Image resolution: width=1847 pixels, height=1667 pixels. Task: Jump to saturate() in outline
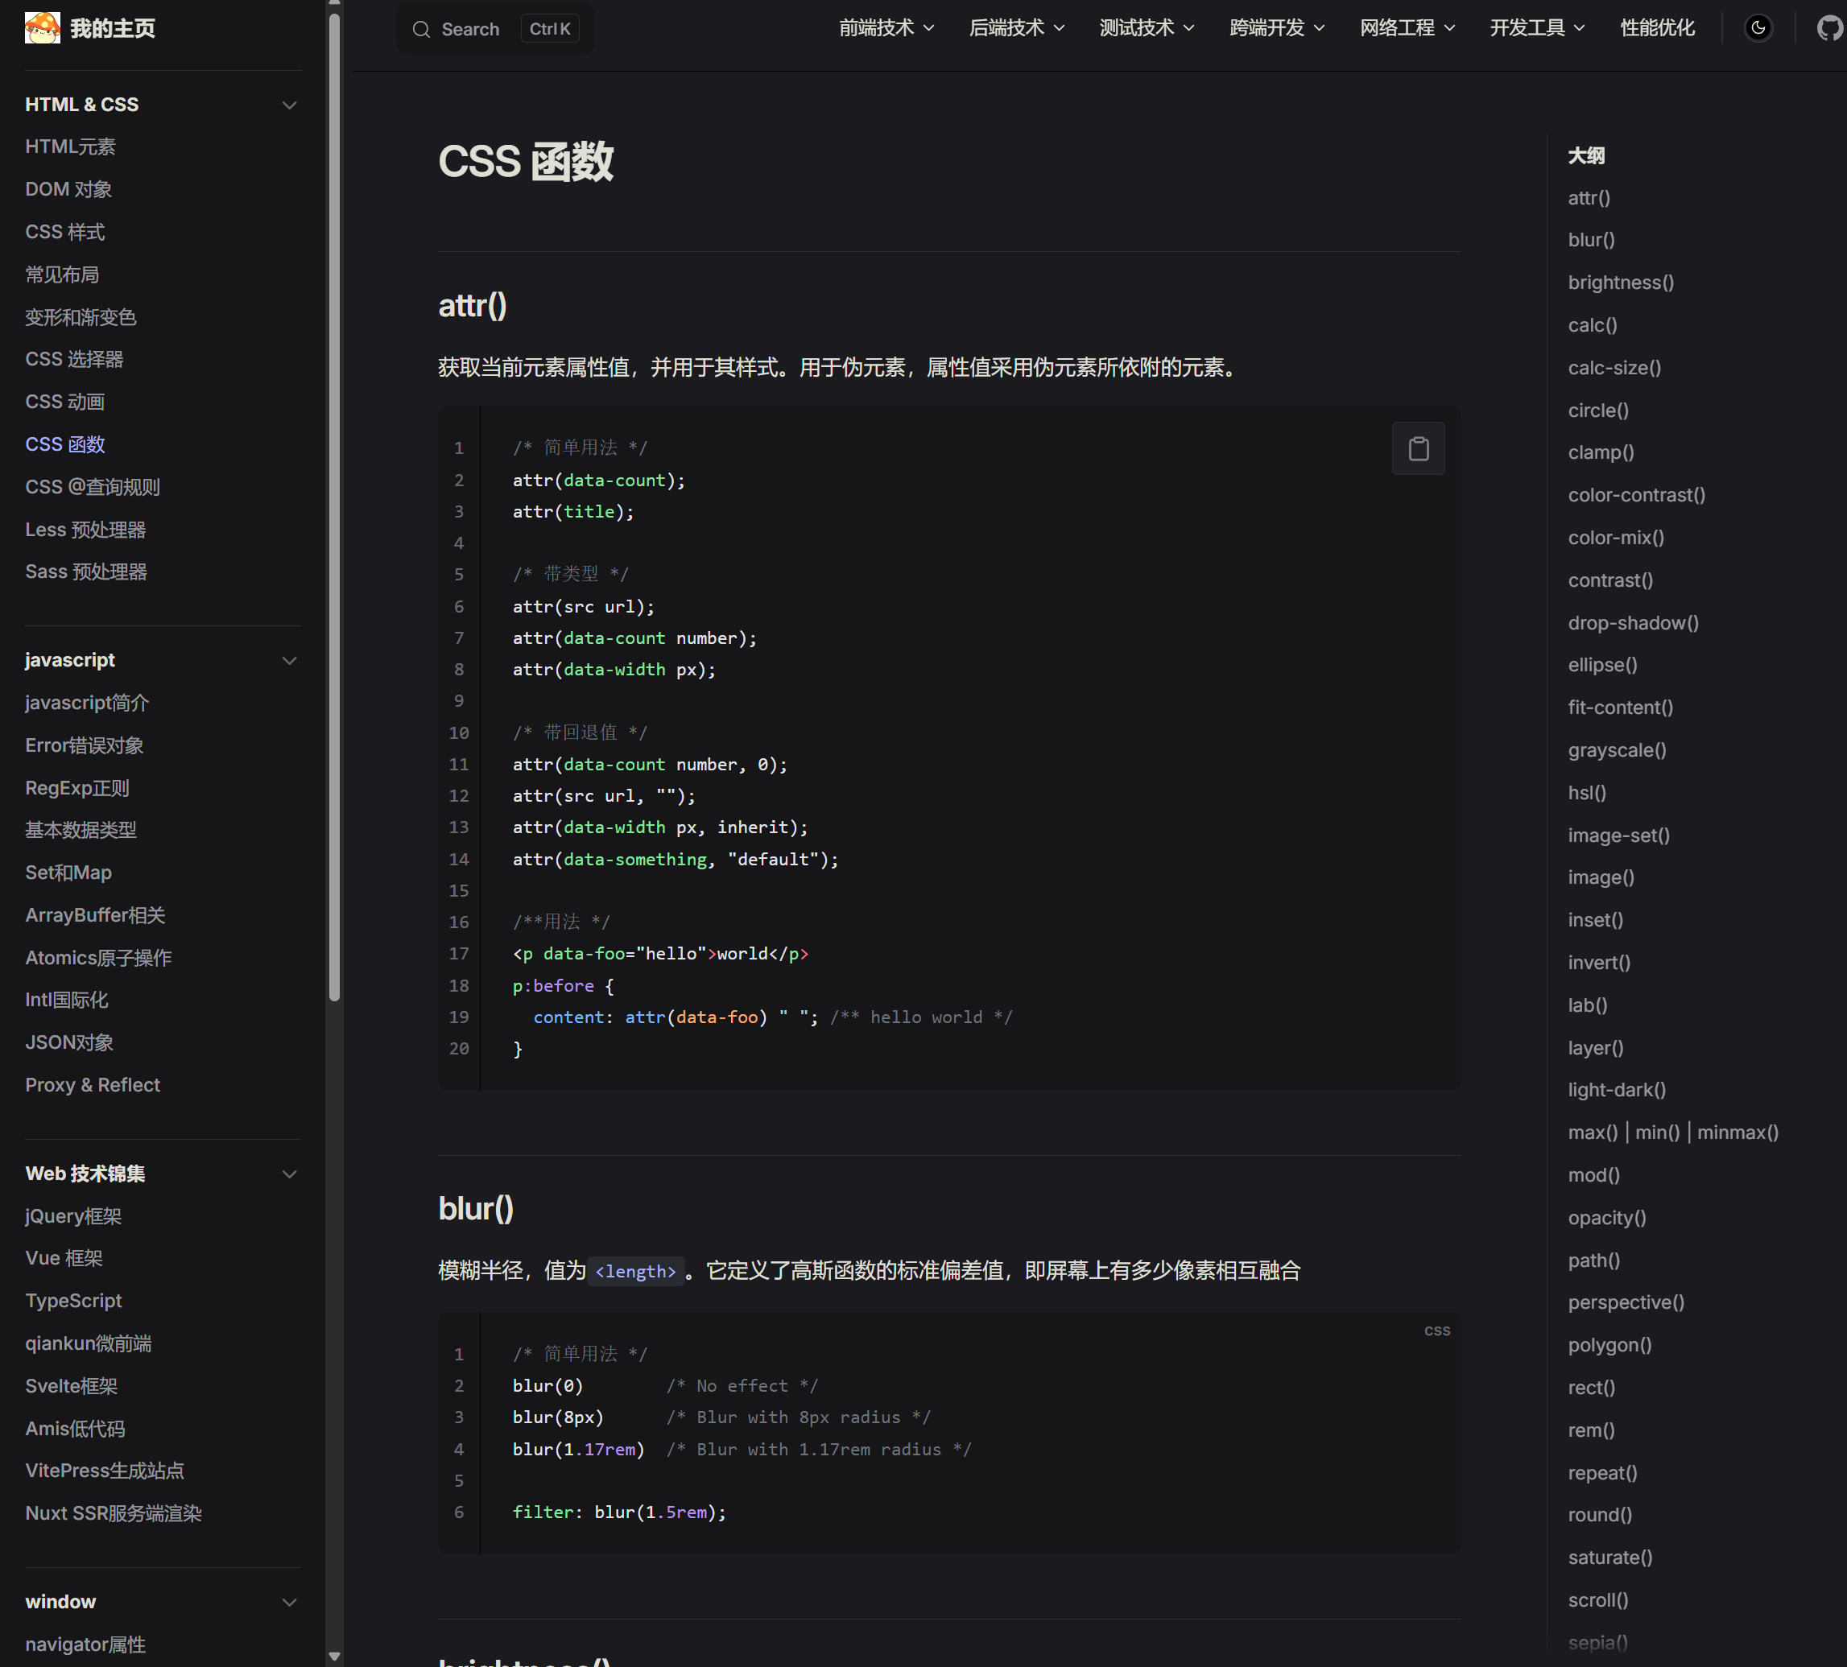click(x=1609, y=1558)
